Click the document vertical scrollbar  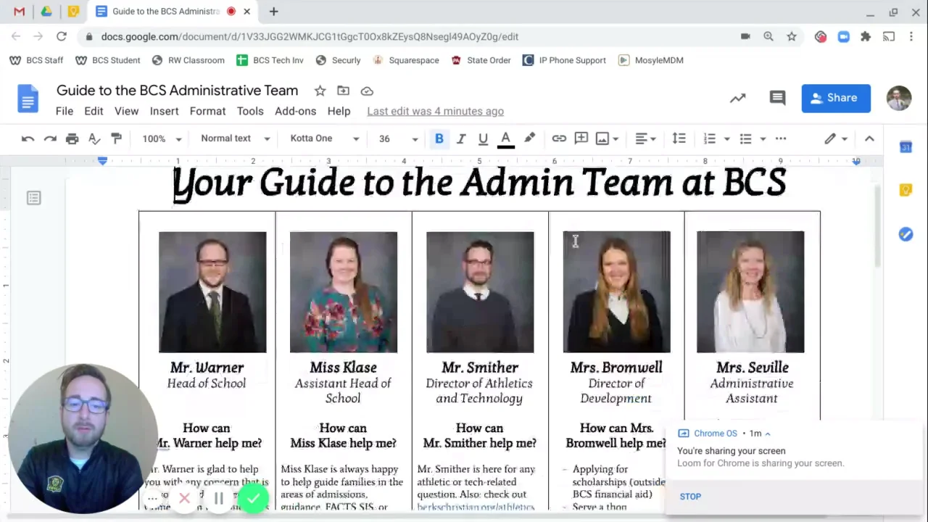878,225
